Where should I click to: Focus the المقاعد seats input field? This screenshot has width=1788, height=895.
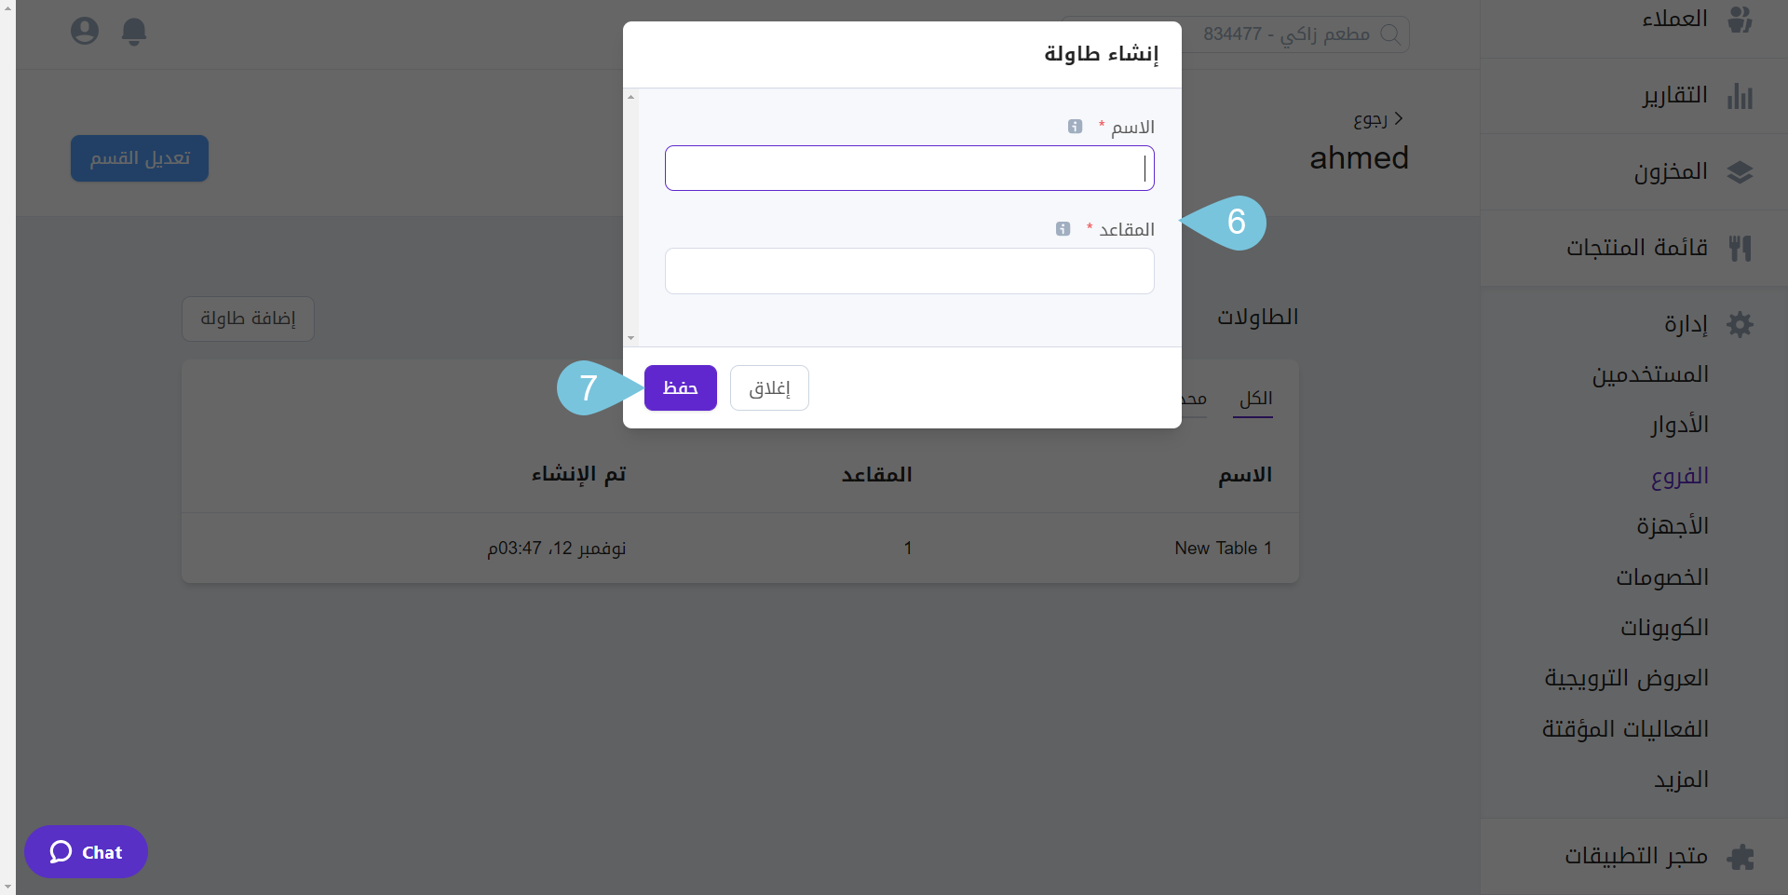(x=909, y=271)
